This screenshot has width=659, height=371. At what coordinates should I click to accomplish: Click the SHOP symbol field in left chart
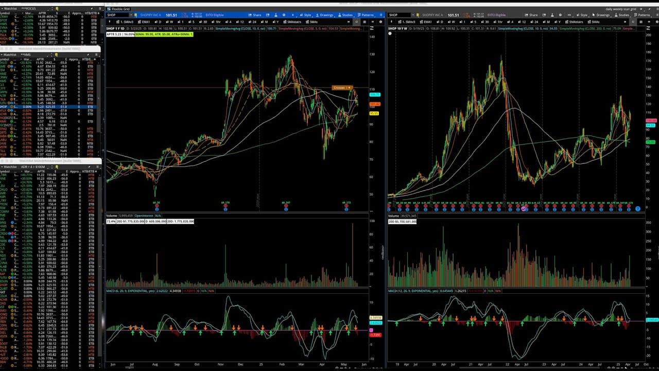(x=118, y=15)
